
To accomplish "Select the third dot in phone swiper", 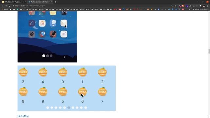I will (51, 56).
